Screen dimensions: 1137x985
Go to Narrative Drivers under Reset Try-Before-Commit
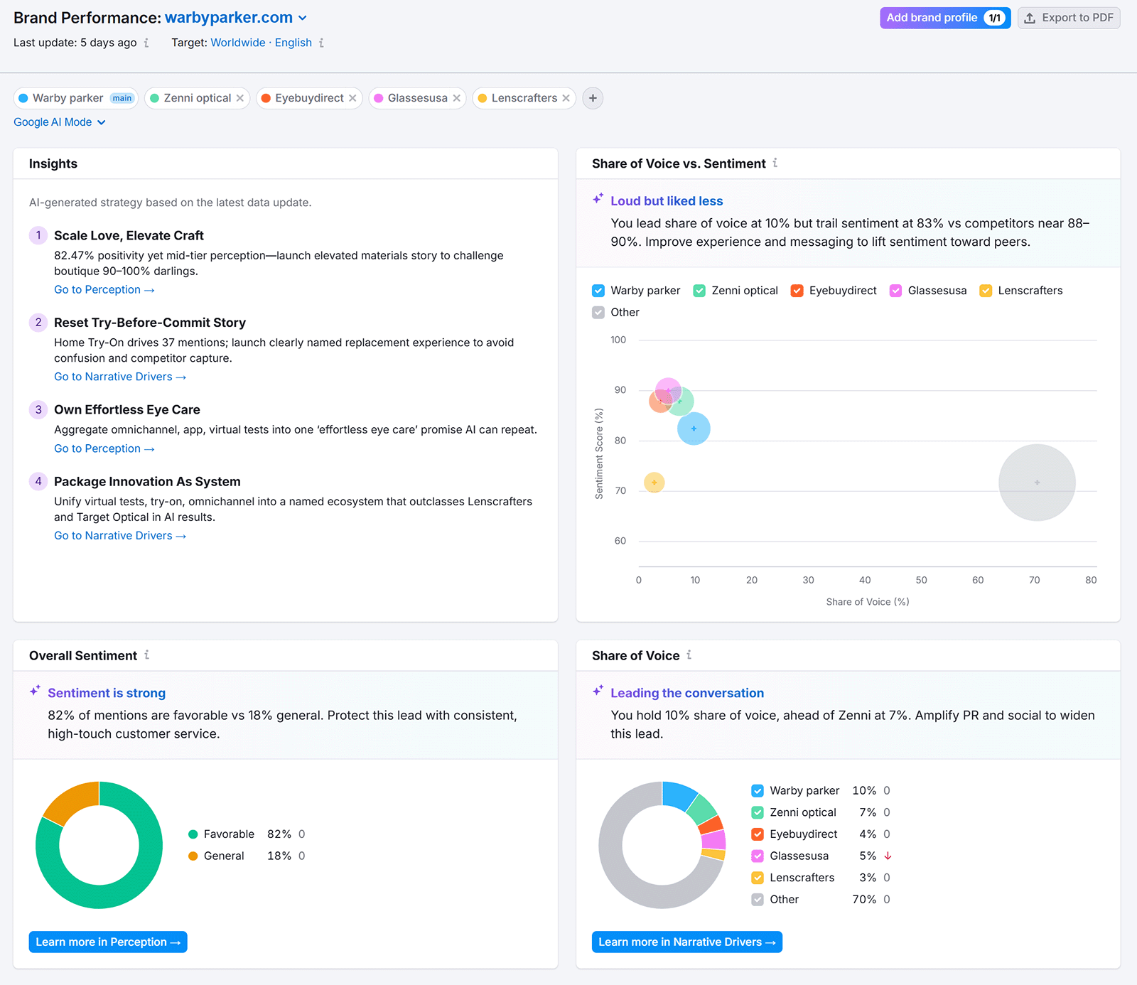tap(120, 377)
